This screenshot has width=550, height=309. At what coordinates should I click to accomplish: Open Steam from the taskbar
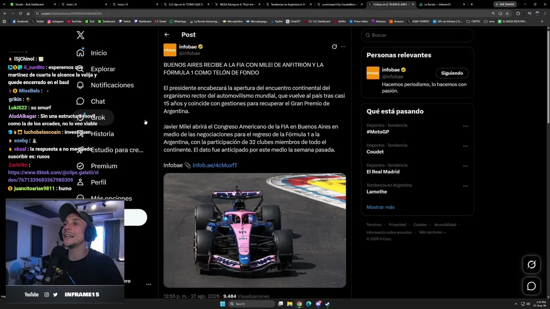pos(327,304)
